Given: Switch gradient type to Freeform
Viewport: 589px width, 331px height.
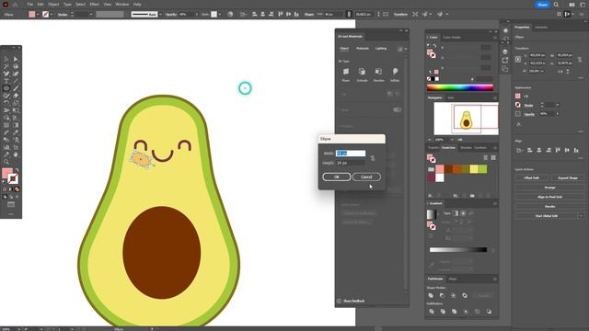Looking at the screenshot, I should 470,213.
